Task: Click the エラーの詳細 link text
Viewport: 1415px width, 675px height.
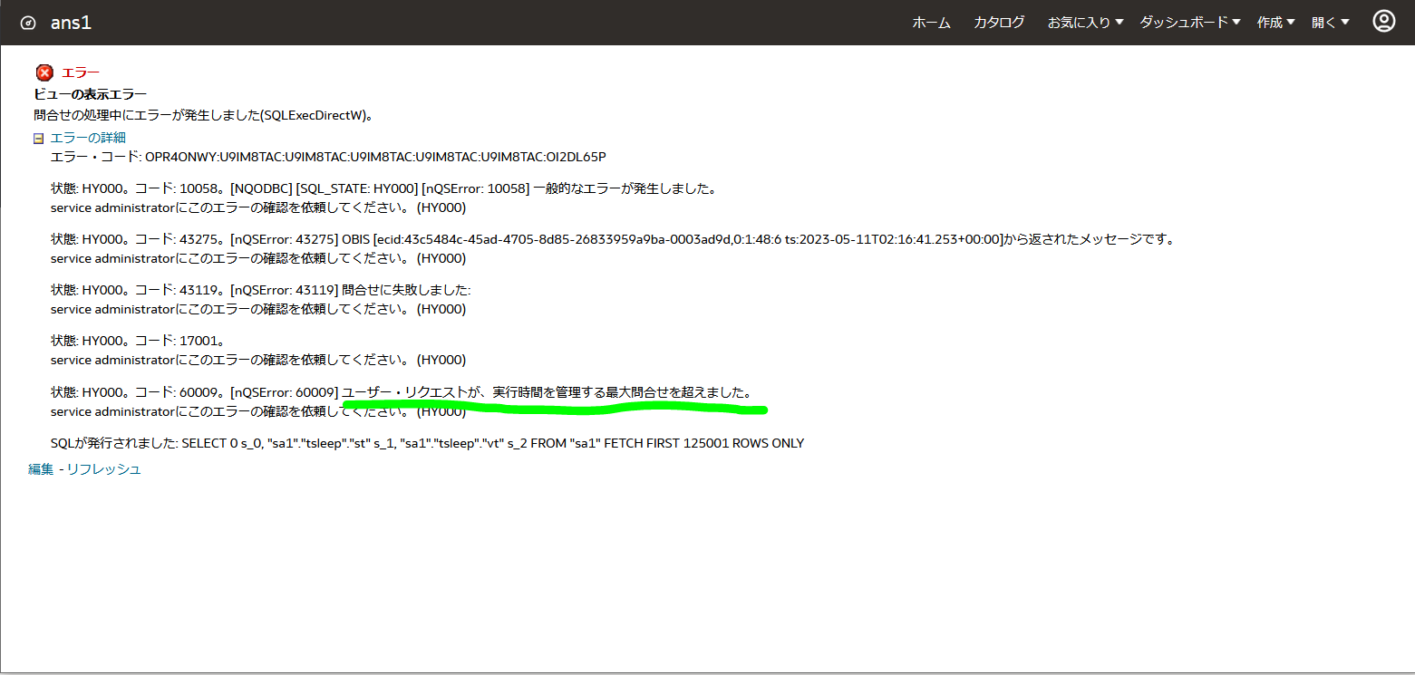Action: (x=88, y=138)
